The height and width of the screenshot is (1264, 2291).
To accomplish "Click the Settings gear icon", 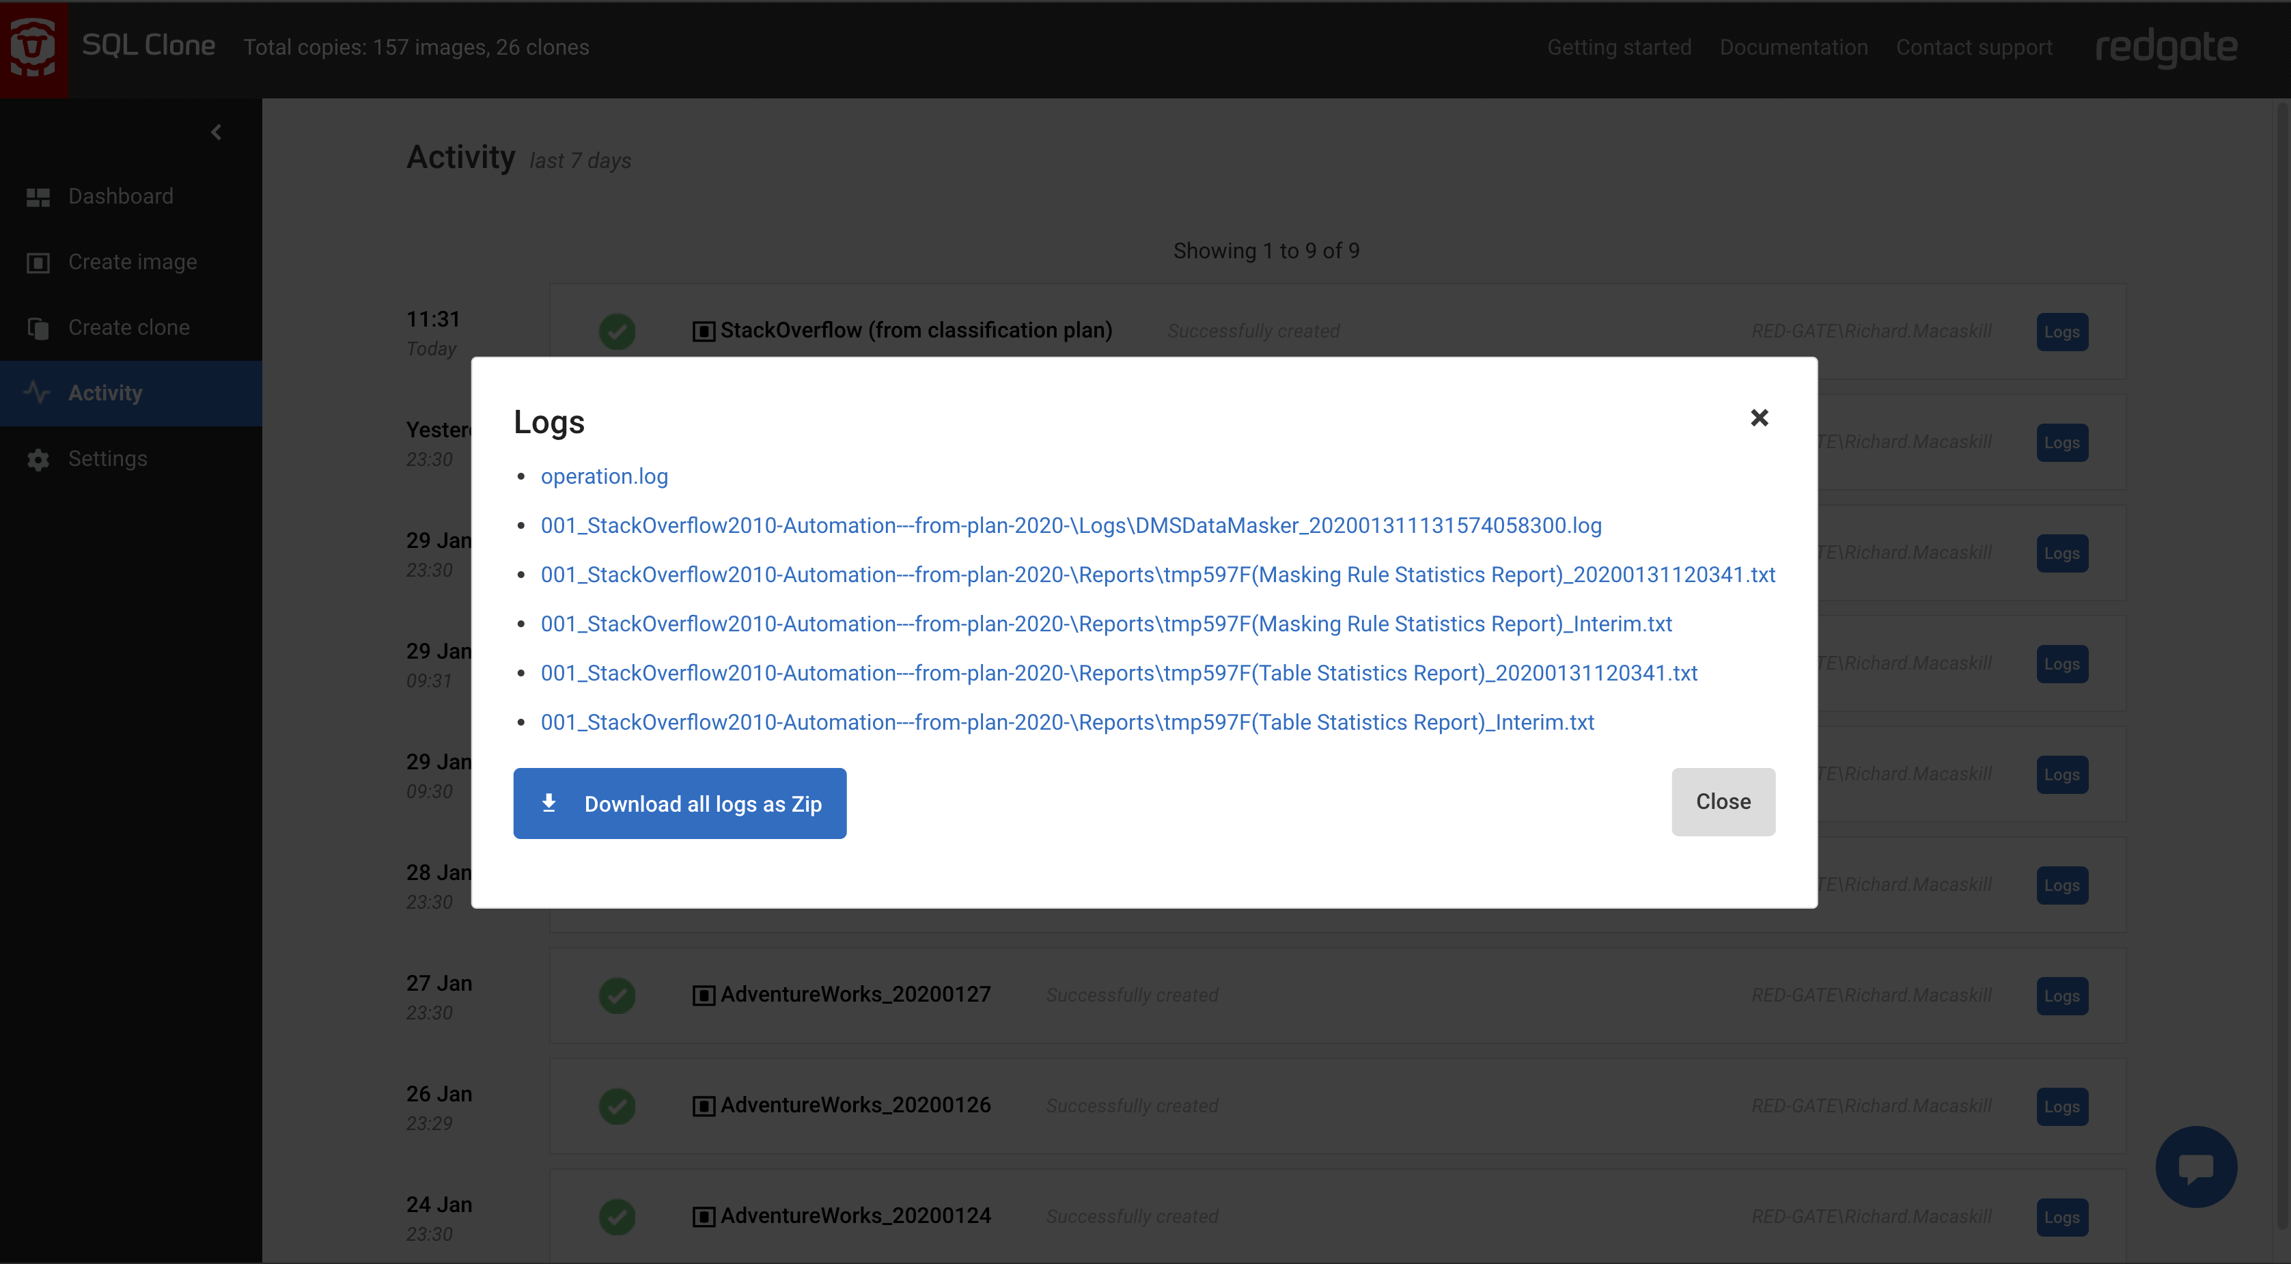I will 38,459.
